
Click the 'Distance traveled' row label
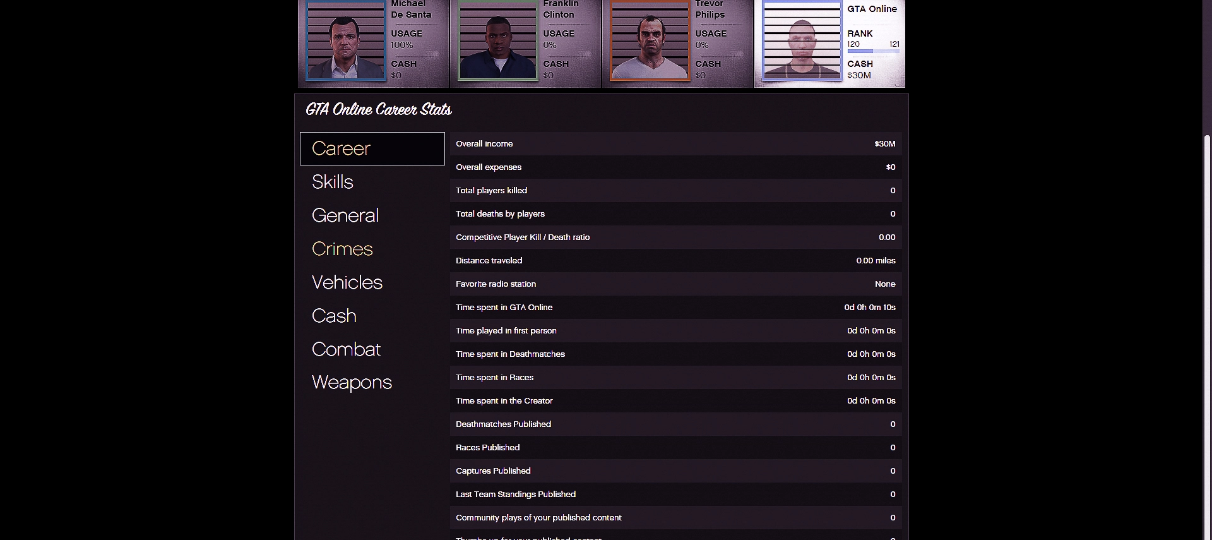(489, 261)
